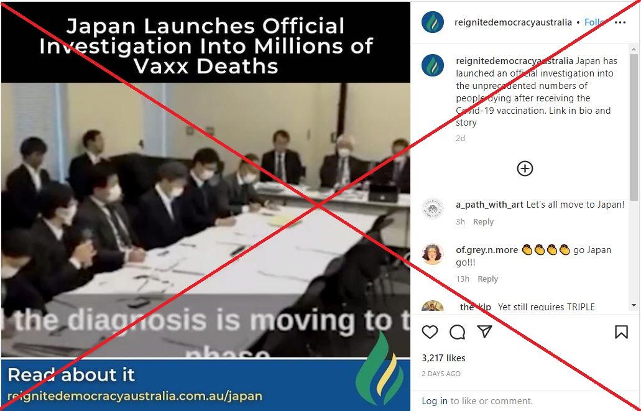
Task: Open reignitedemocracyaustralia header profile picture
Action: (433, 22)
